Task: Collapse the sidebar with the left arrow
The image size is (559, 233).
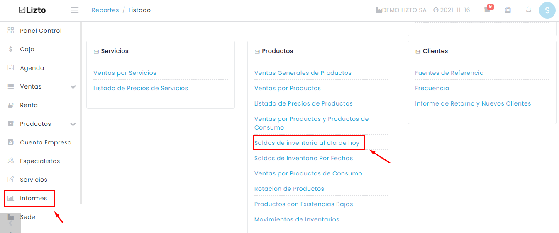Action: 10,223
